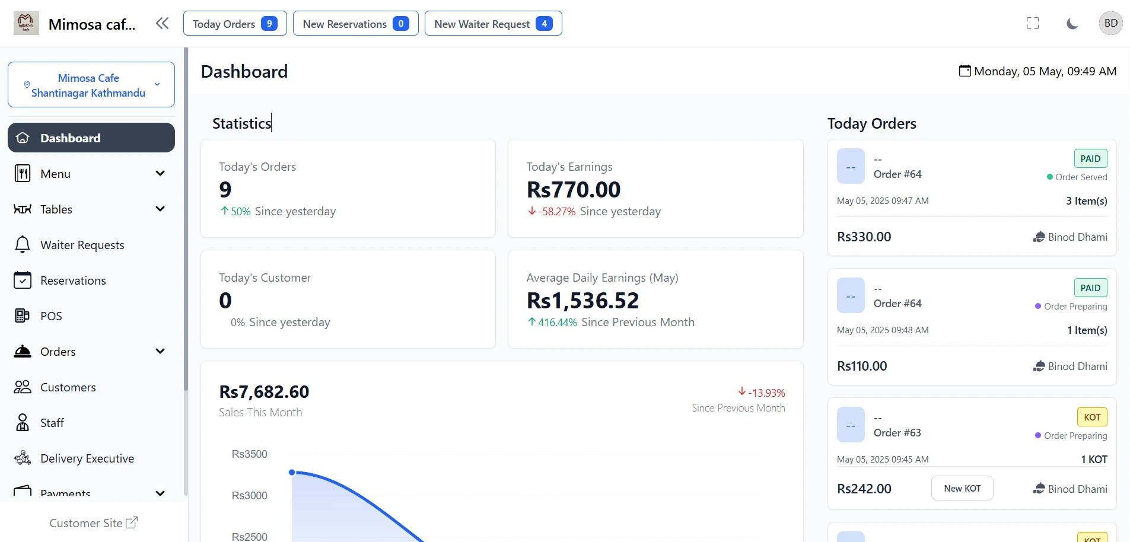Image resolution: width=1130 pixels, height=542 pixels.
Task: Open the Customers section icon
Action: 22,387
